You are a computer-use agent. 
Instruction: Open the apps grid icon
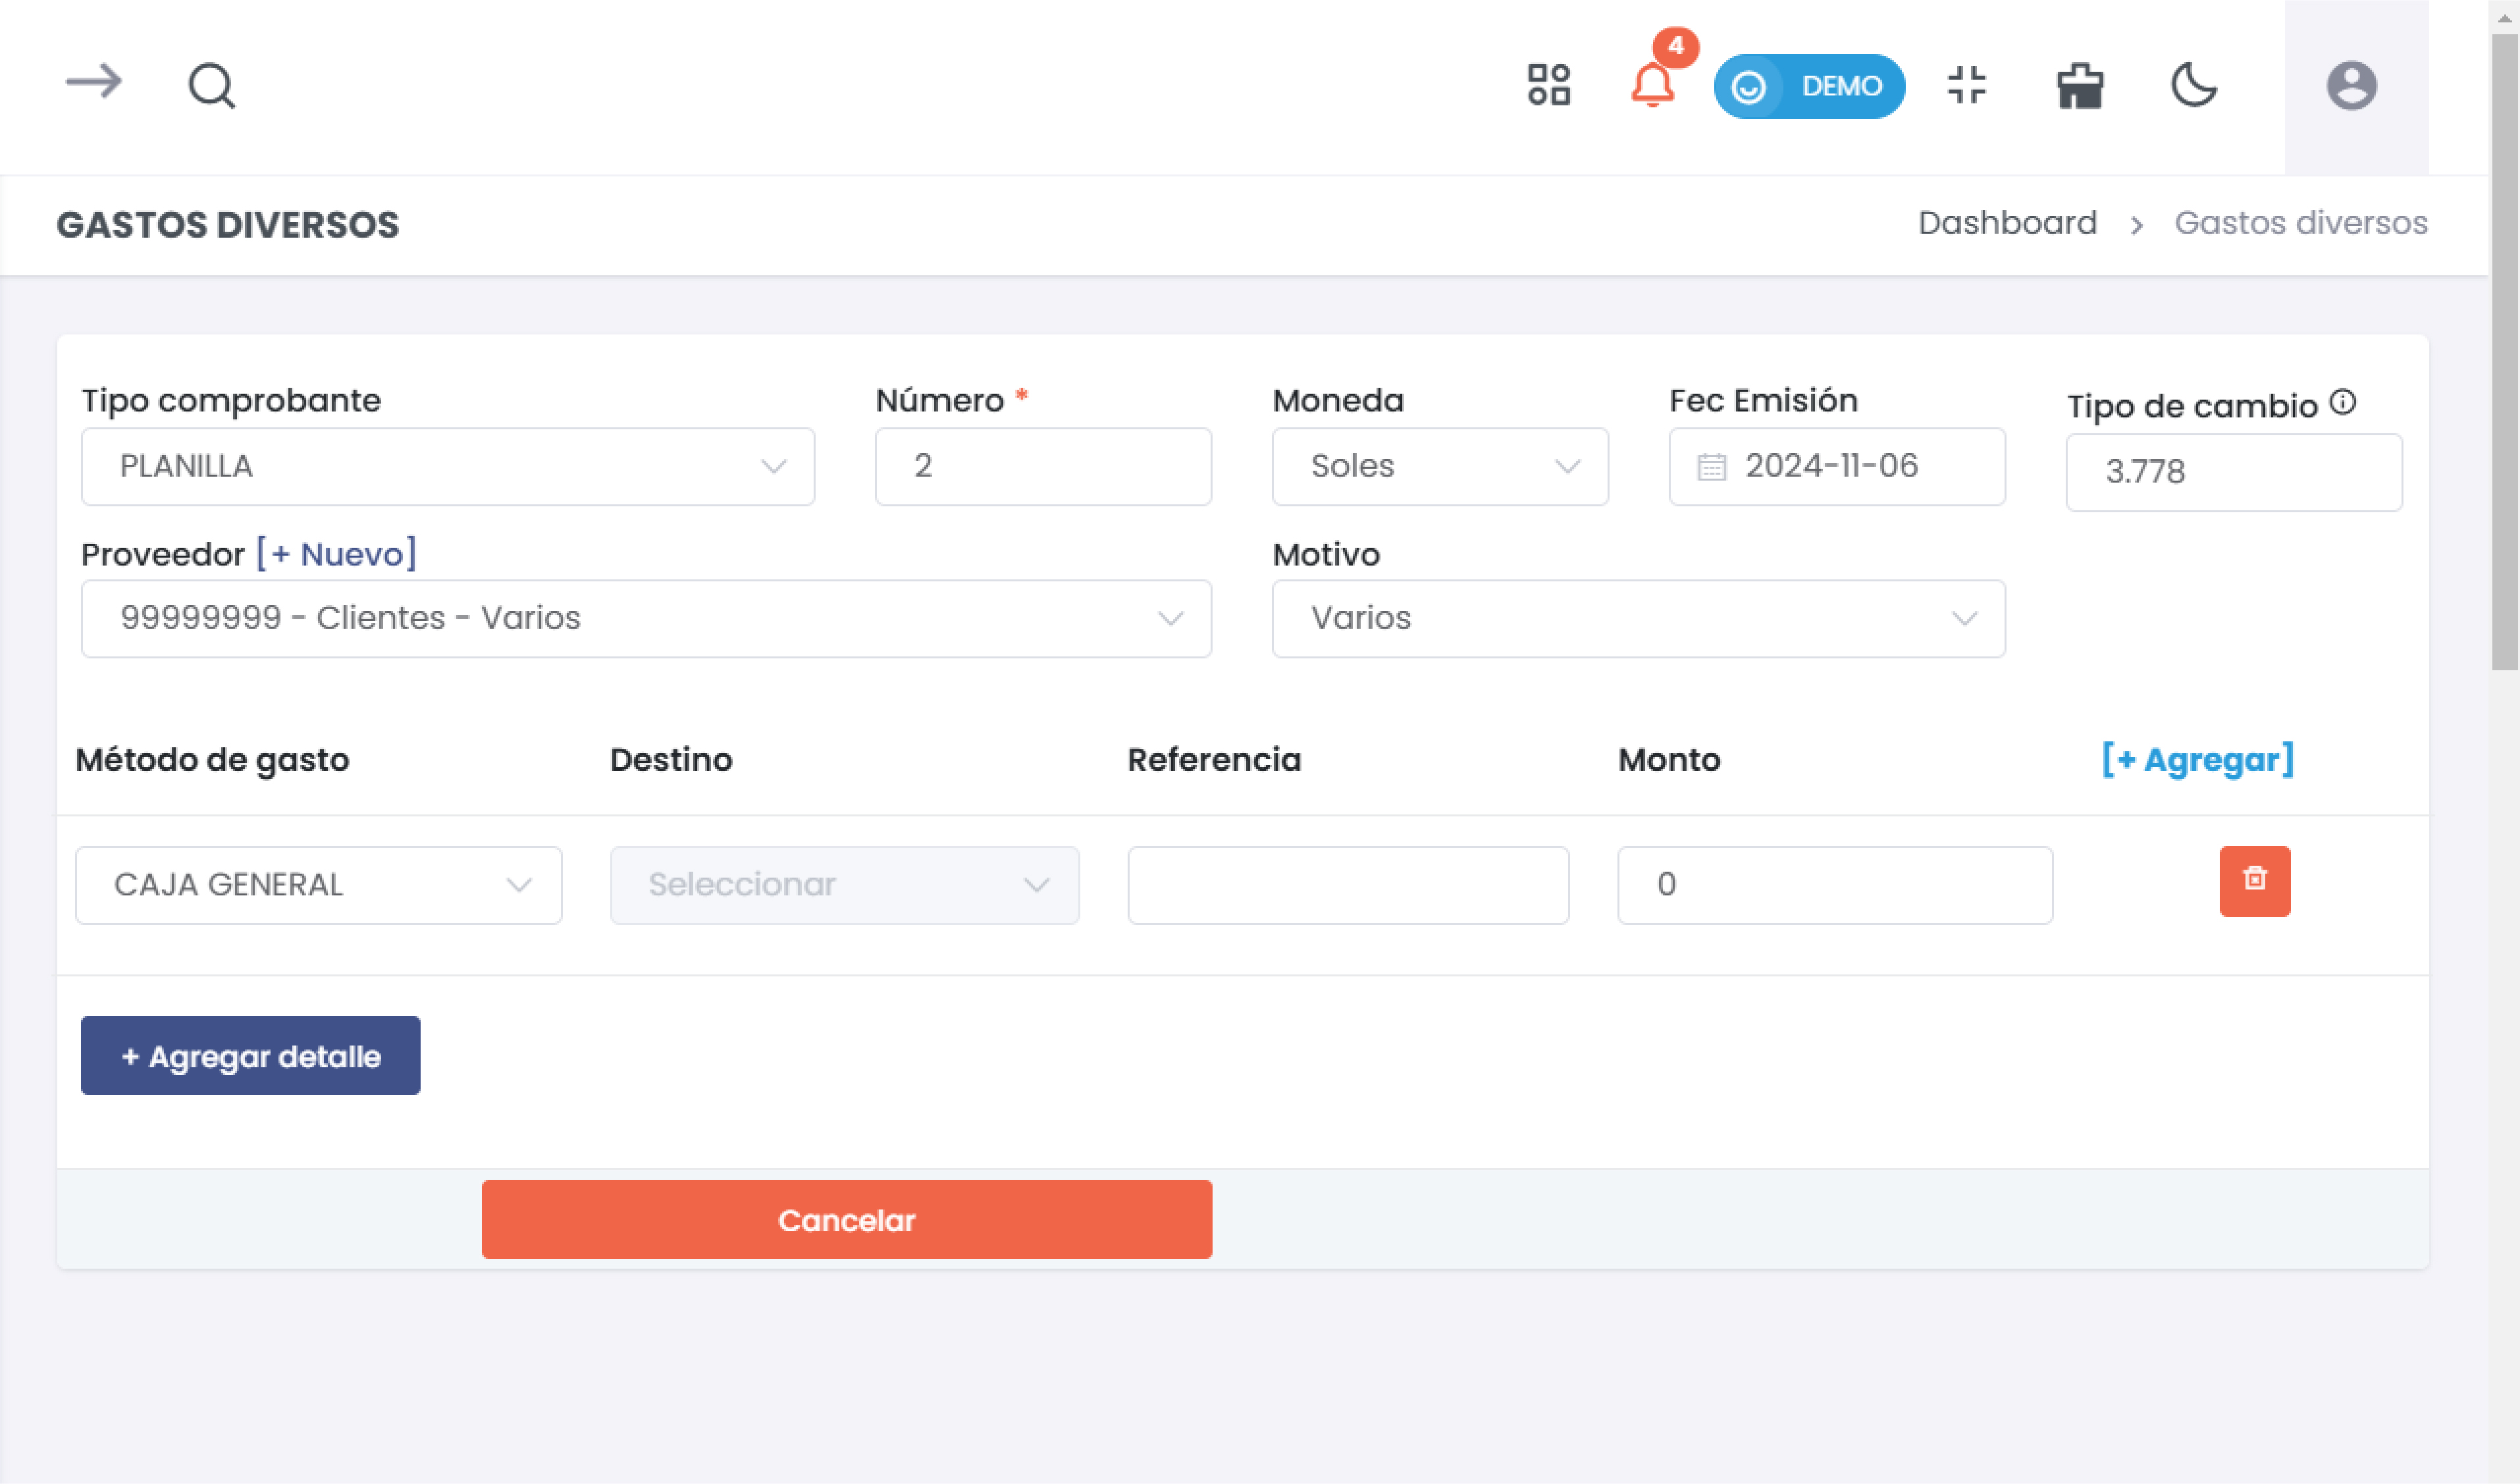[1548, 85]
